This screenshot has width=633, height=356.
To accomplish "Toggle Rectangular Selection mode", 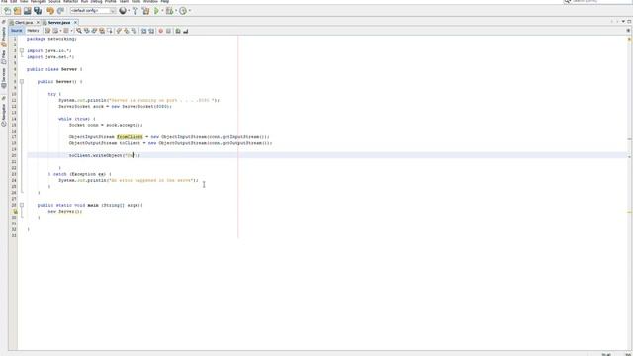I will 110,31.
